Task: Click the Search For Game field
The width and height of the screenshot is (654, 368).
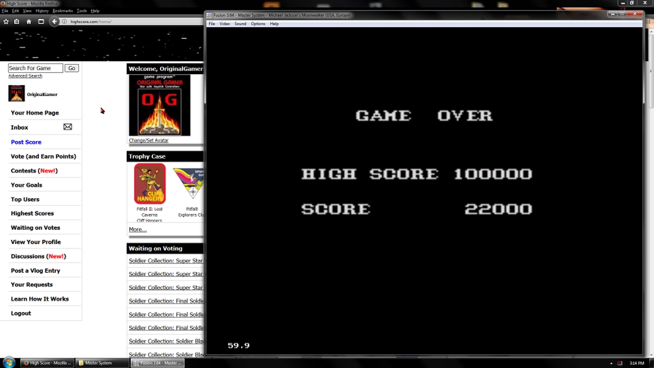Action: point(35,68)
